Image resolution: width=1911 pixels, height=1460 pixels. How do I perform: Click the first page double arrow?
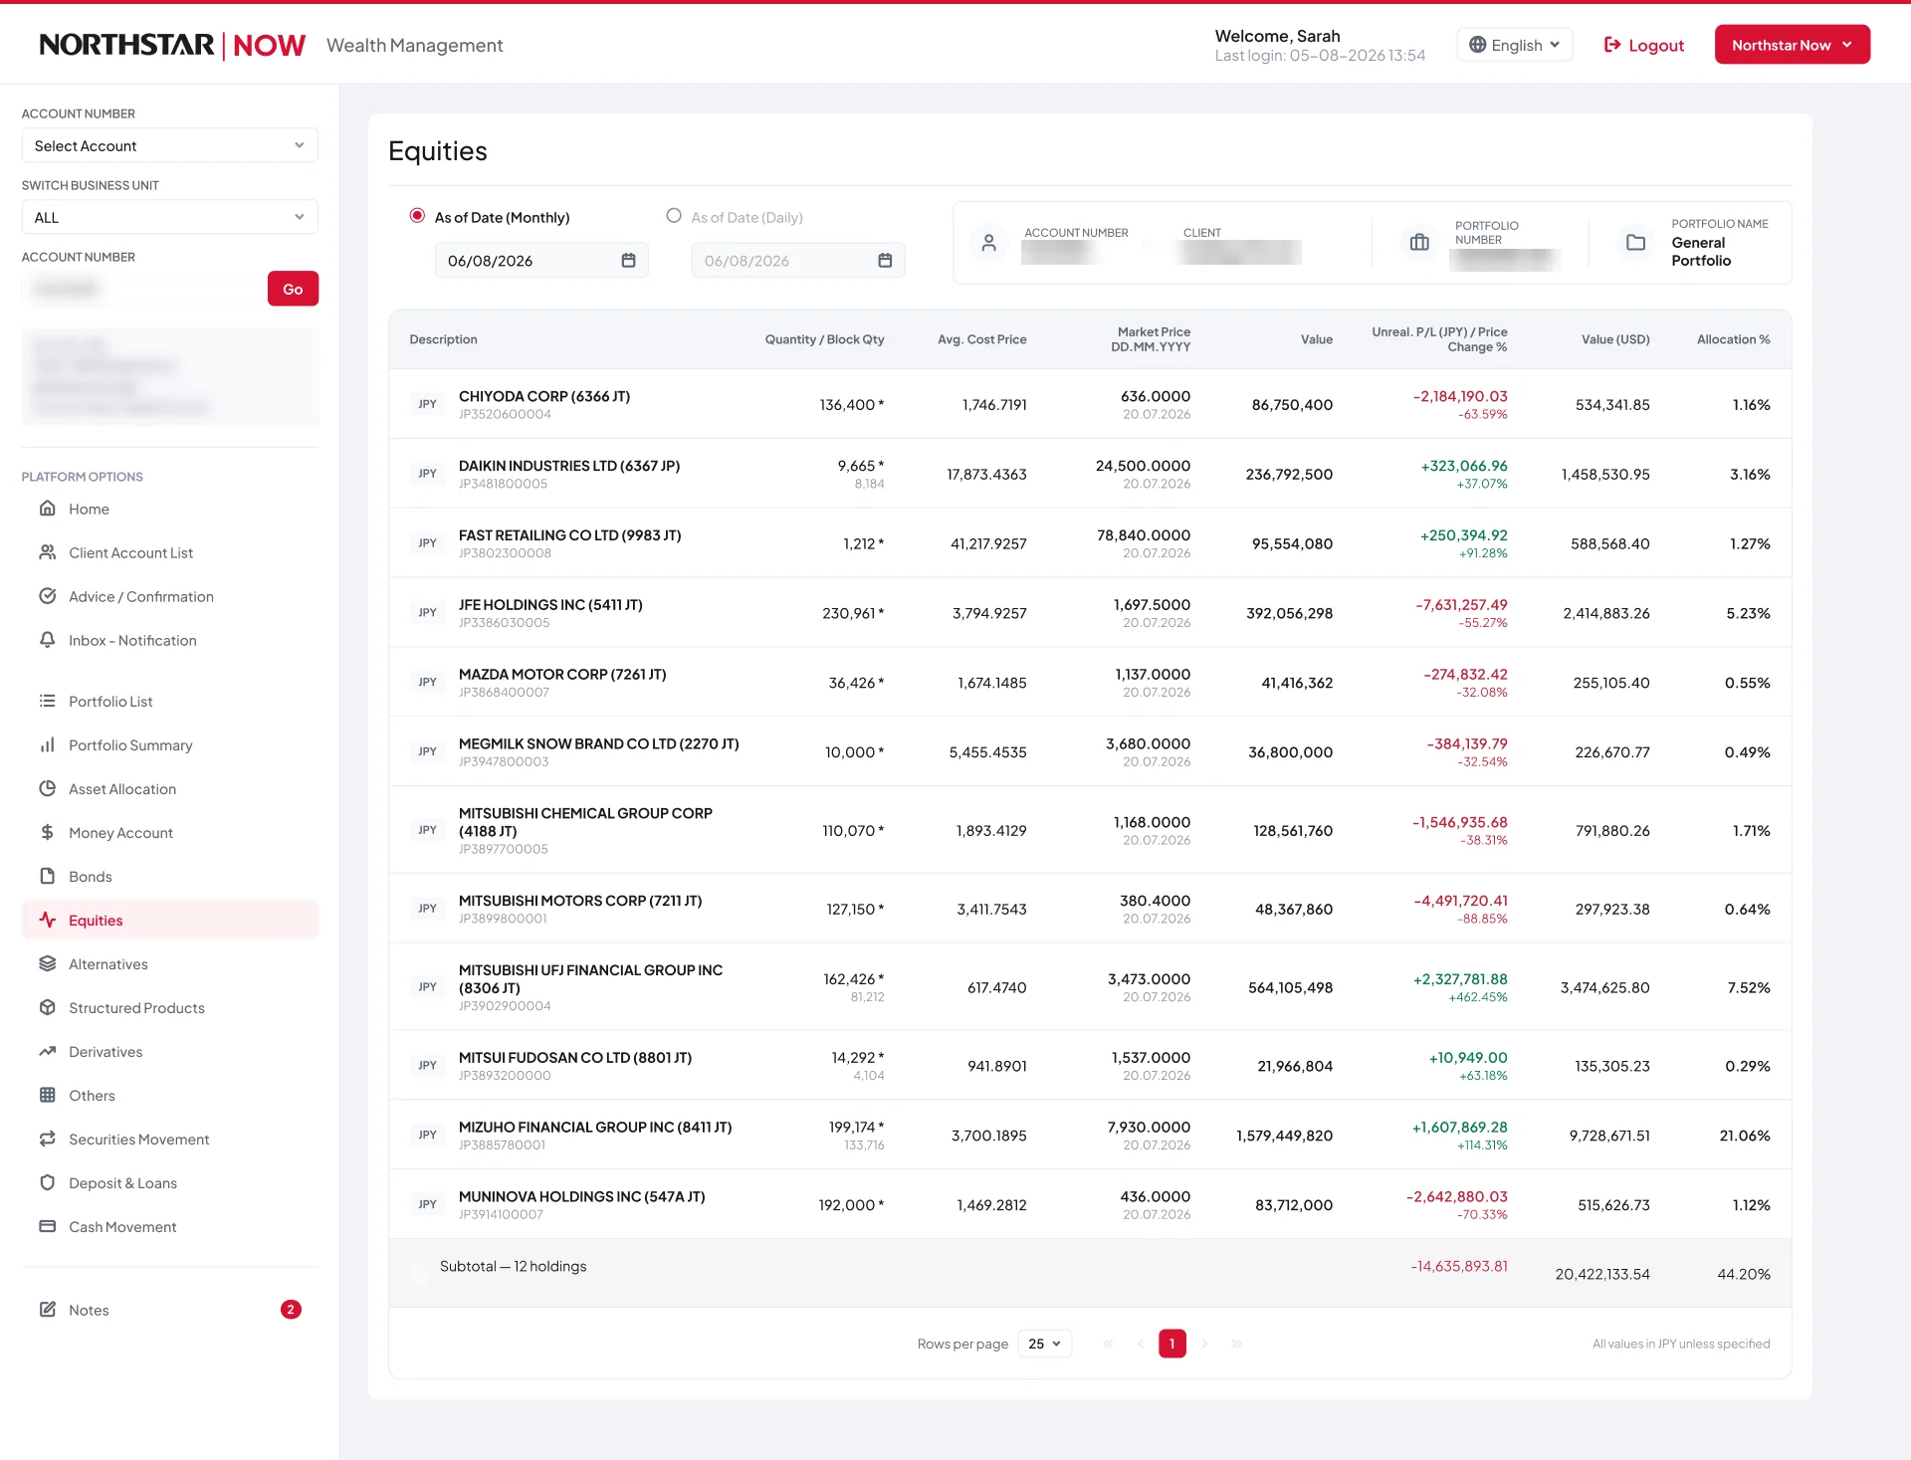[1108, 1344]
